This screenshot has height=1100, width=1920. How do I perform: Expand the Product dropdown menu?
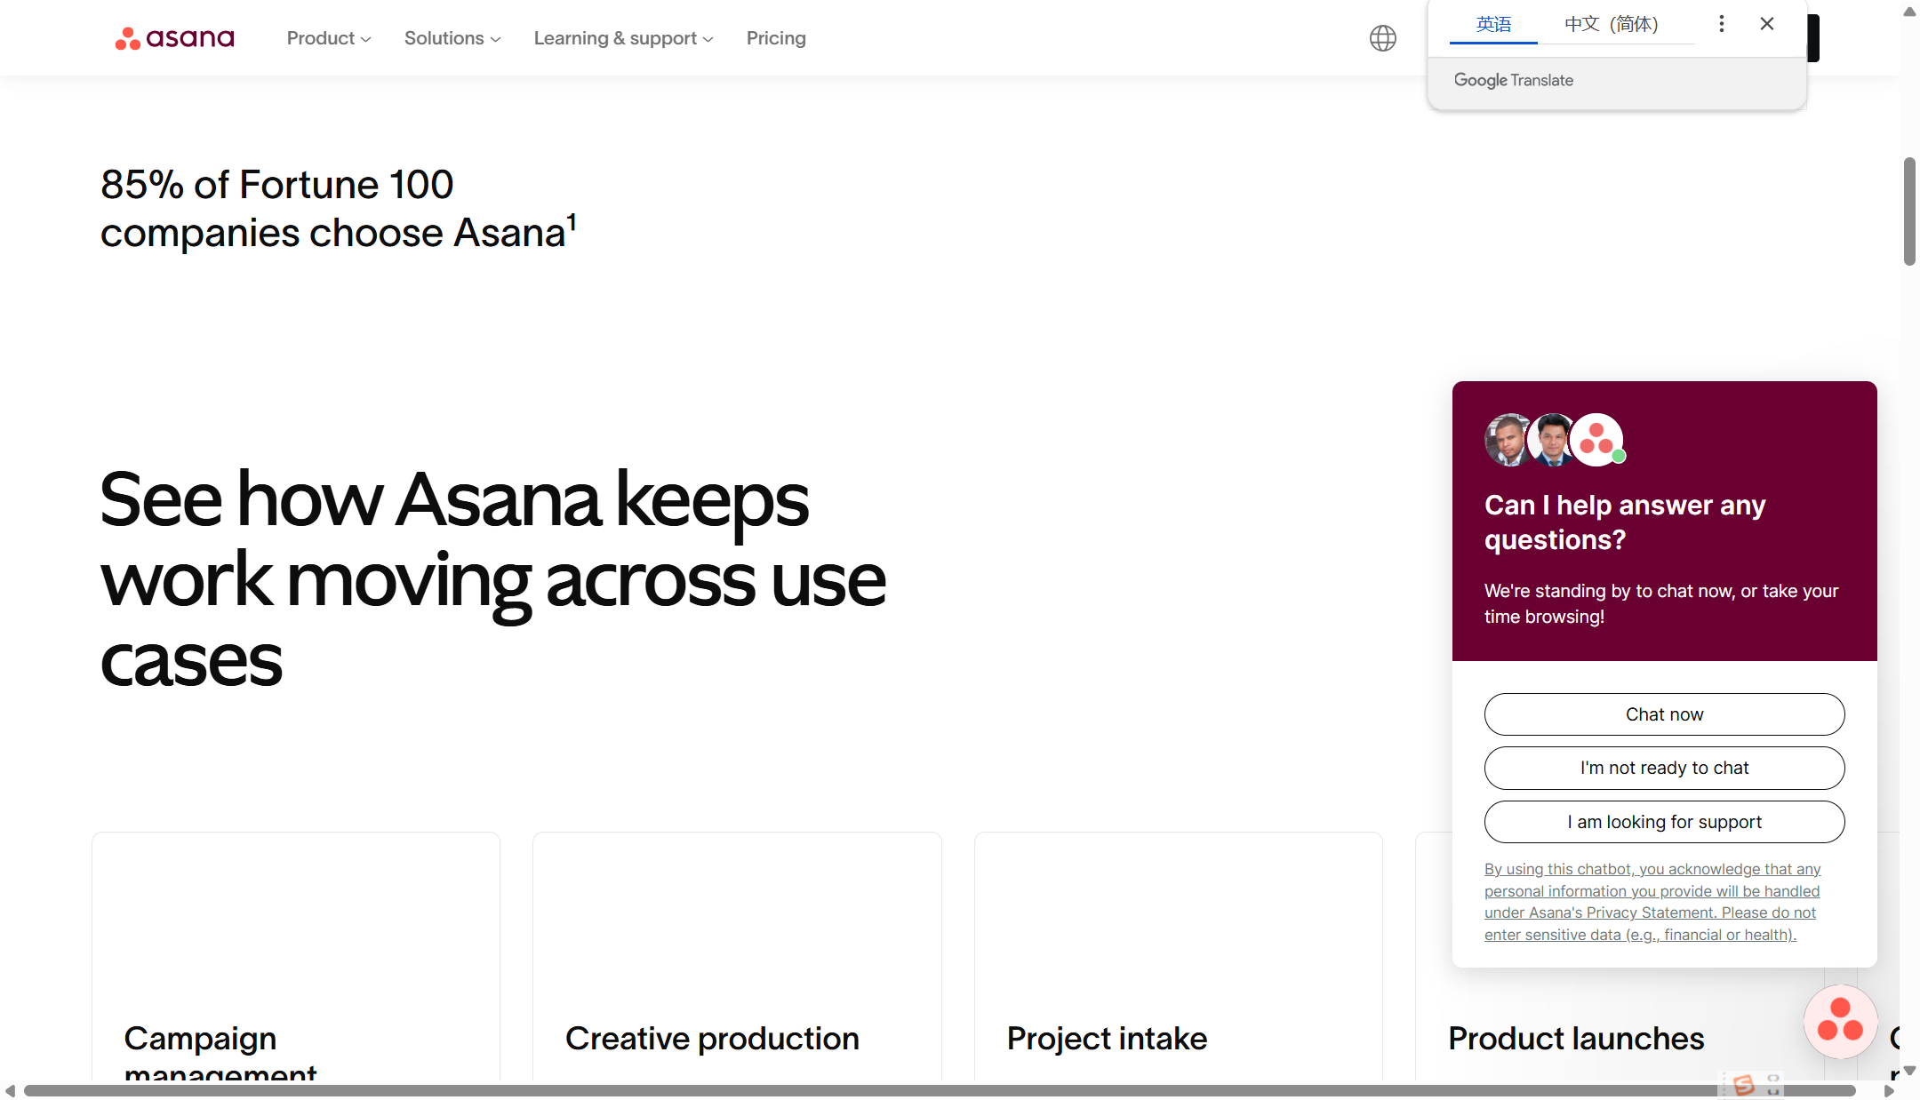328,38
